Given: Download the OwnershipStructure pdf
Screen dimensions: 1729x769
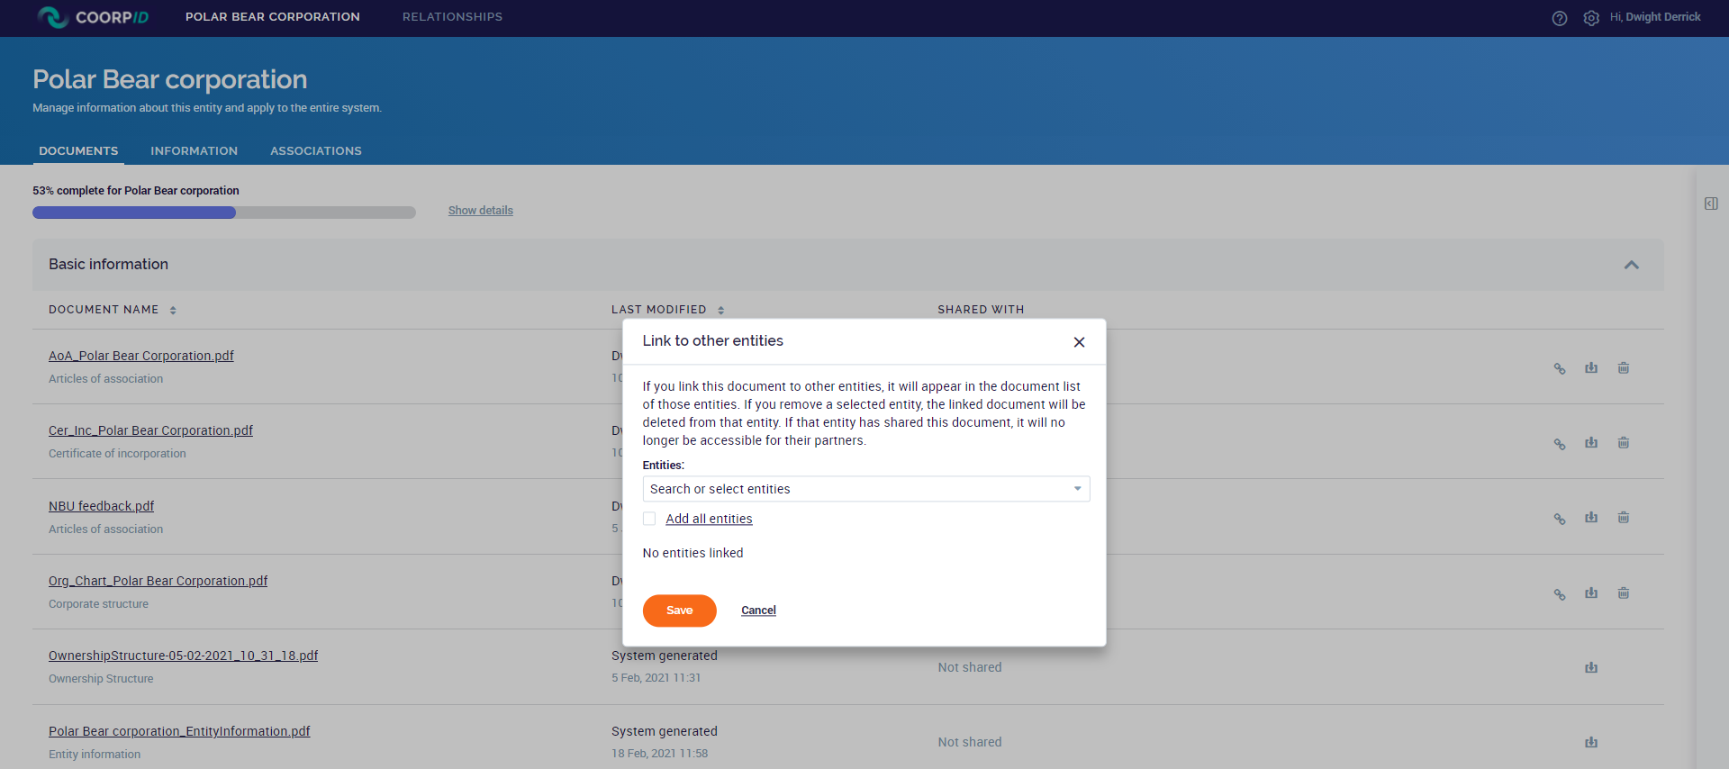Looking at the screenshot, I should click(x=1591, y=667).
